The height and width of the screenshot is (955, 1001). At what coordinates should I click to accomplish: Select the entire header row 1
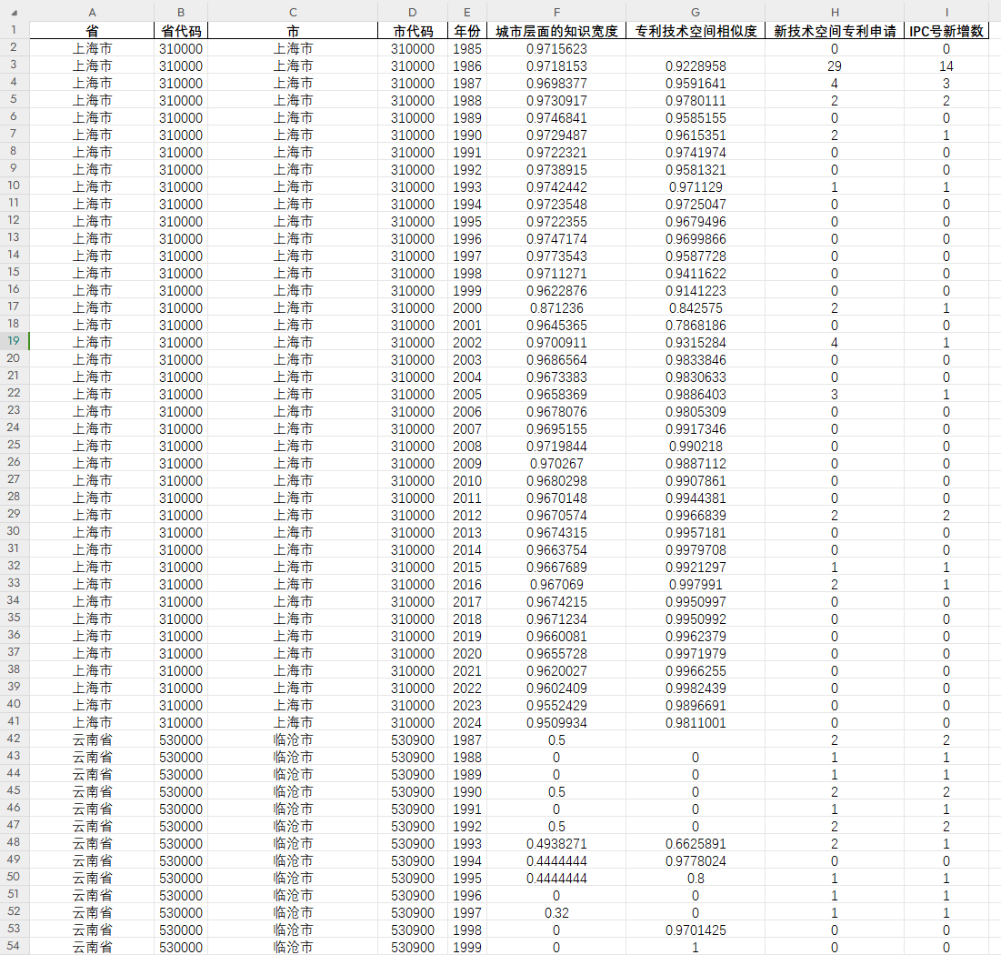click(15, 31)
